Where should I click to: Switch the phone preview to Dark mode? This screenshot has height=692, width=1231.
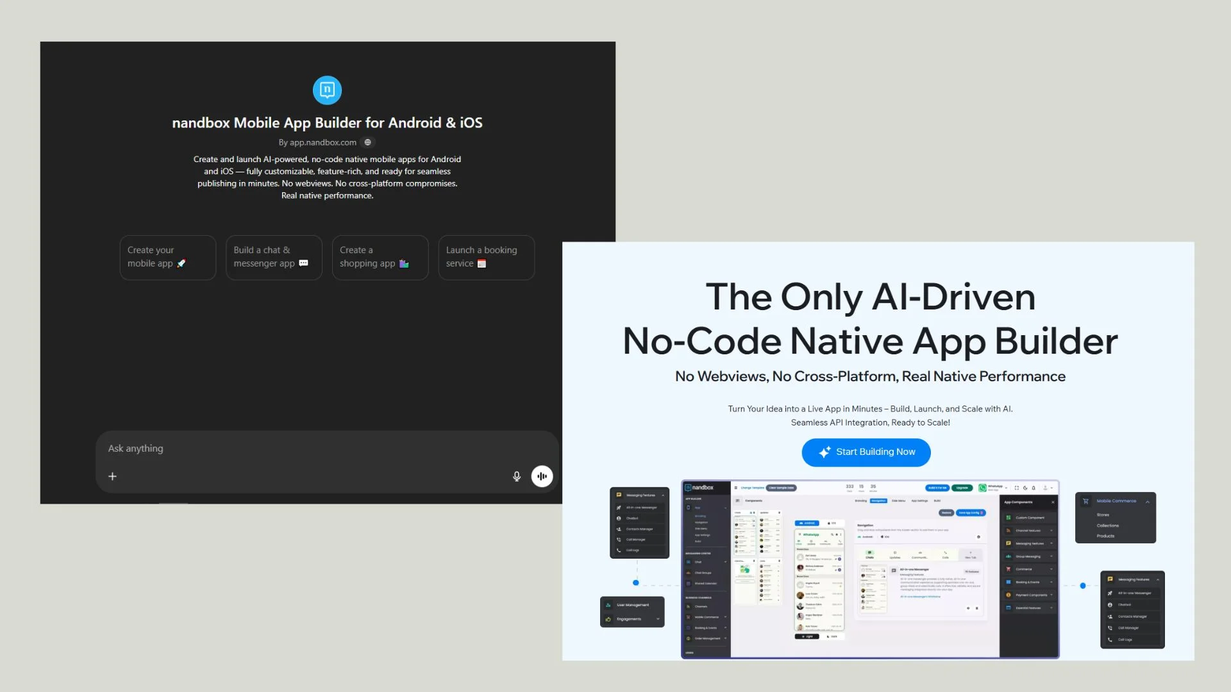click(x=832, y=636)
